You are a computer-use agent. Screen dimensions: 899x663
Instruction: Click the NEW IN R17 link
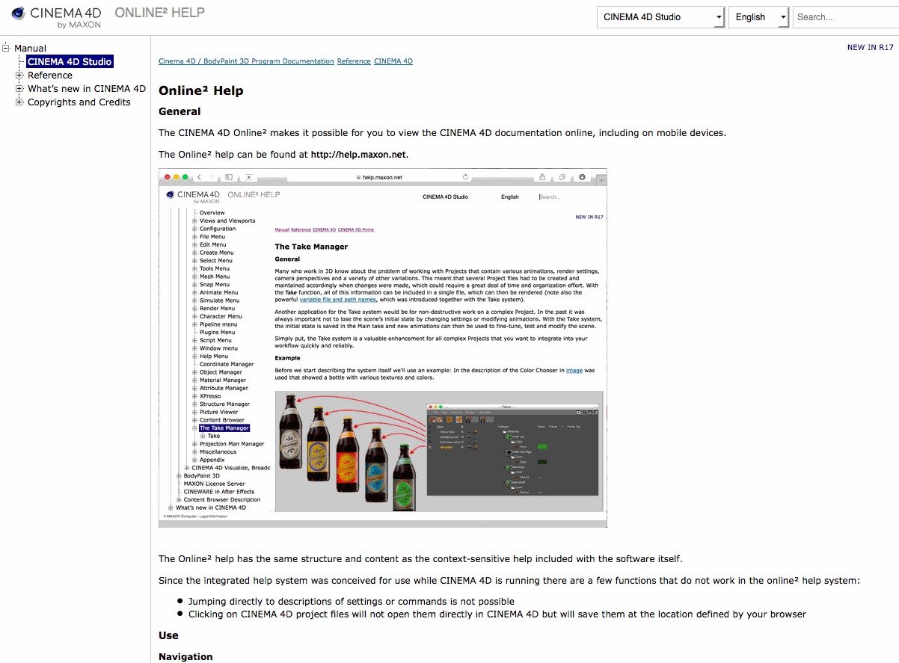[870, 47]
